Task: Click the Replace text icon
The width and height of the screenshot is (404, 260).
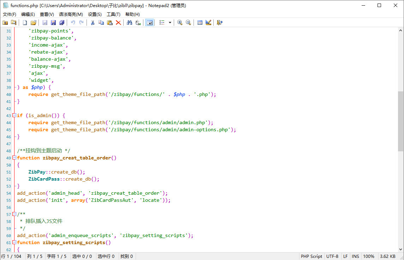Action: [x=138, y=23]
